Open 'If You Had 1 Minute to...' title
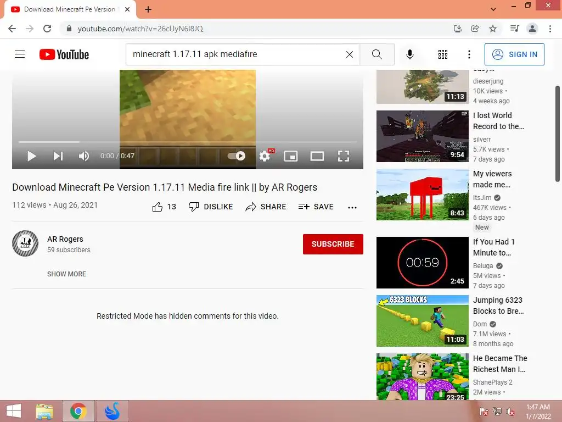 click(494, 247)
